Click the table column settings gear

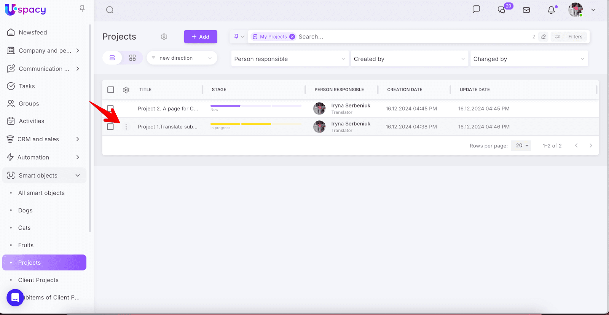click(x=126, y=90)
